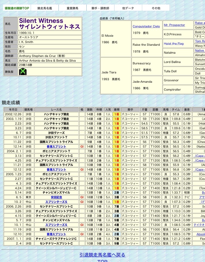This screenshot has height=262, width=205.
Task: Click the 着順 column header in results table
Action: (116, 110)
